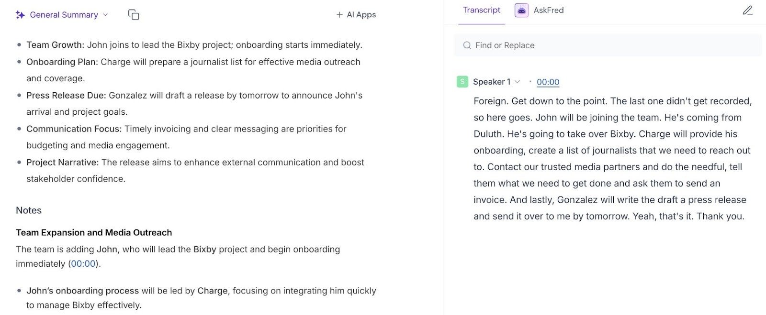The image size is (766, 315).
Task: Click the Notes section heading
Action: coord(29,210)
